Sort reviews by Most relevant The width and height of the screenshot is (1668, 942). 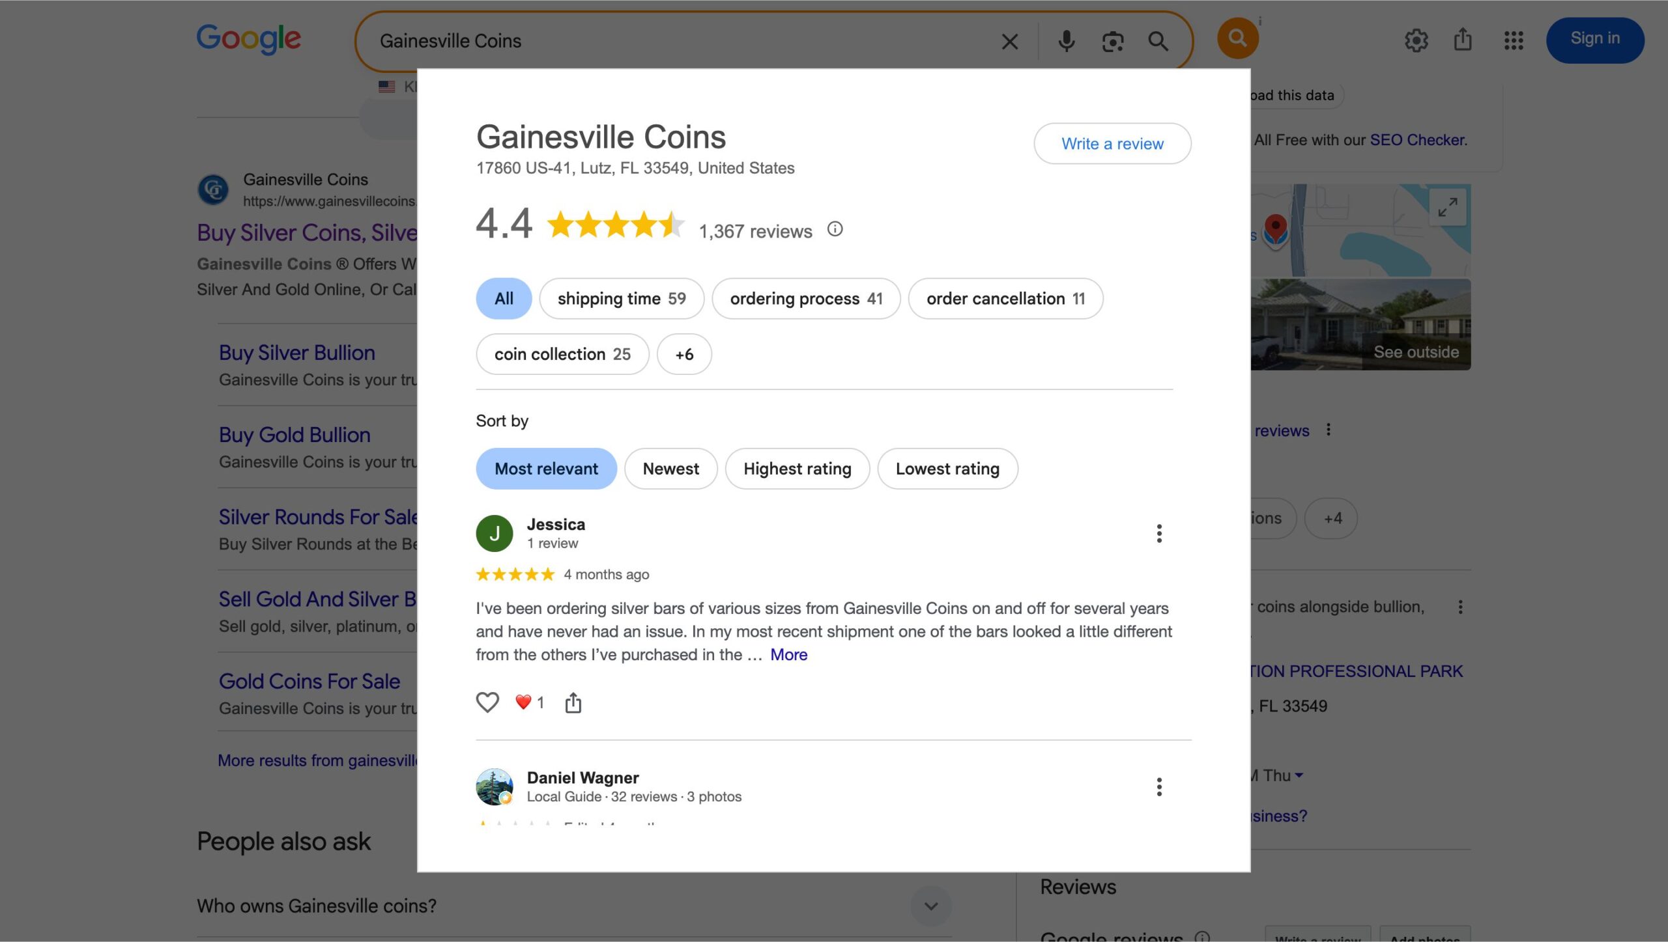coord(546,469)
